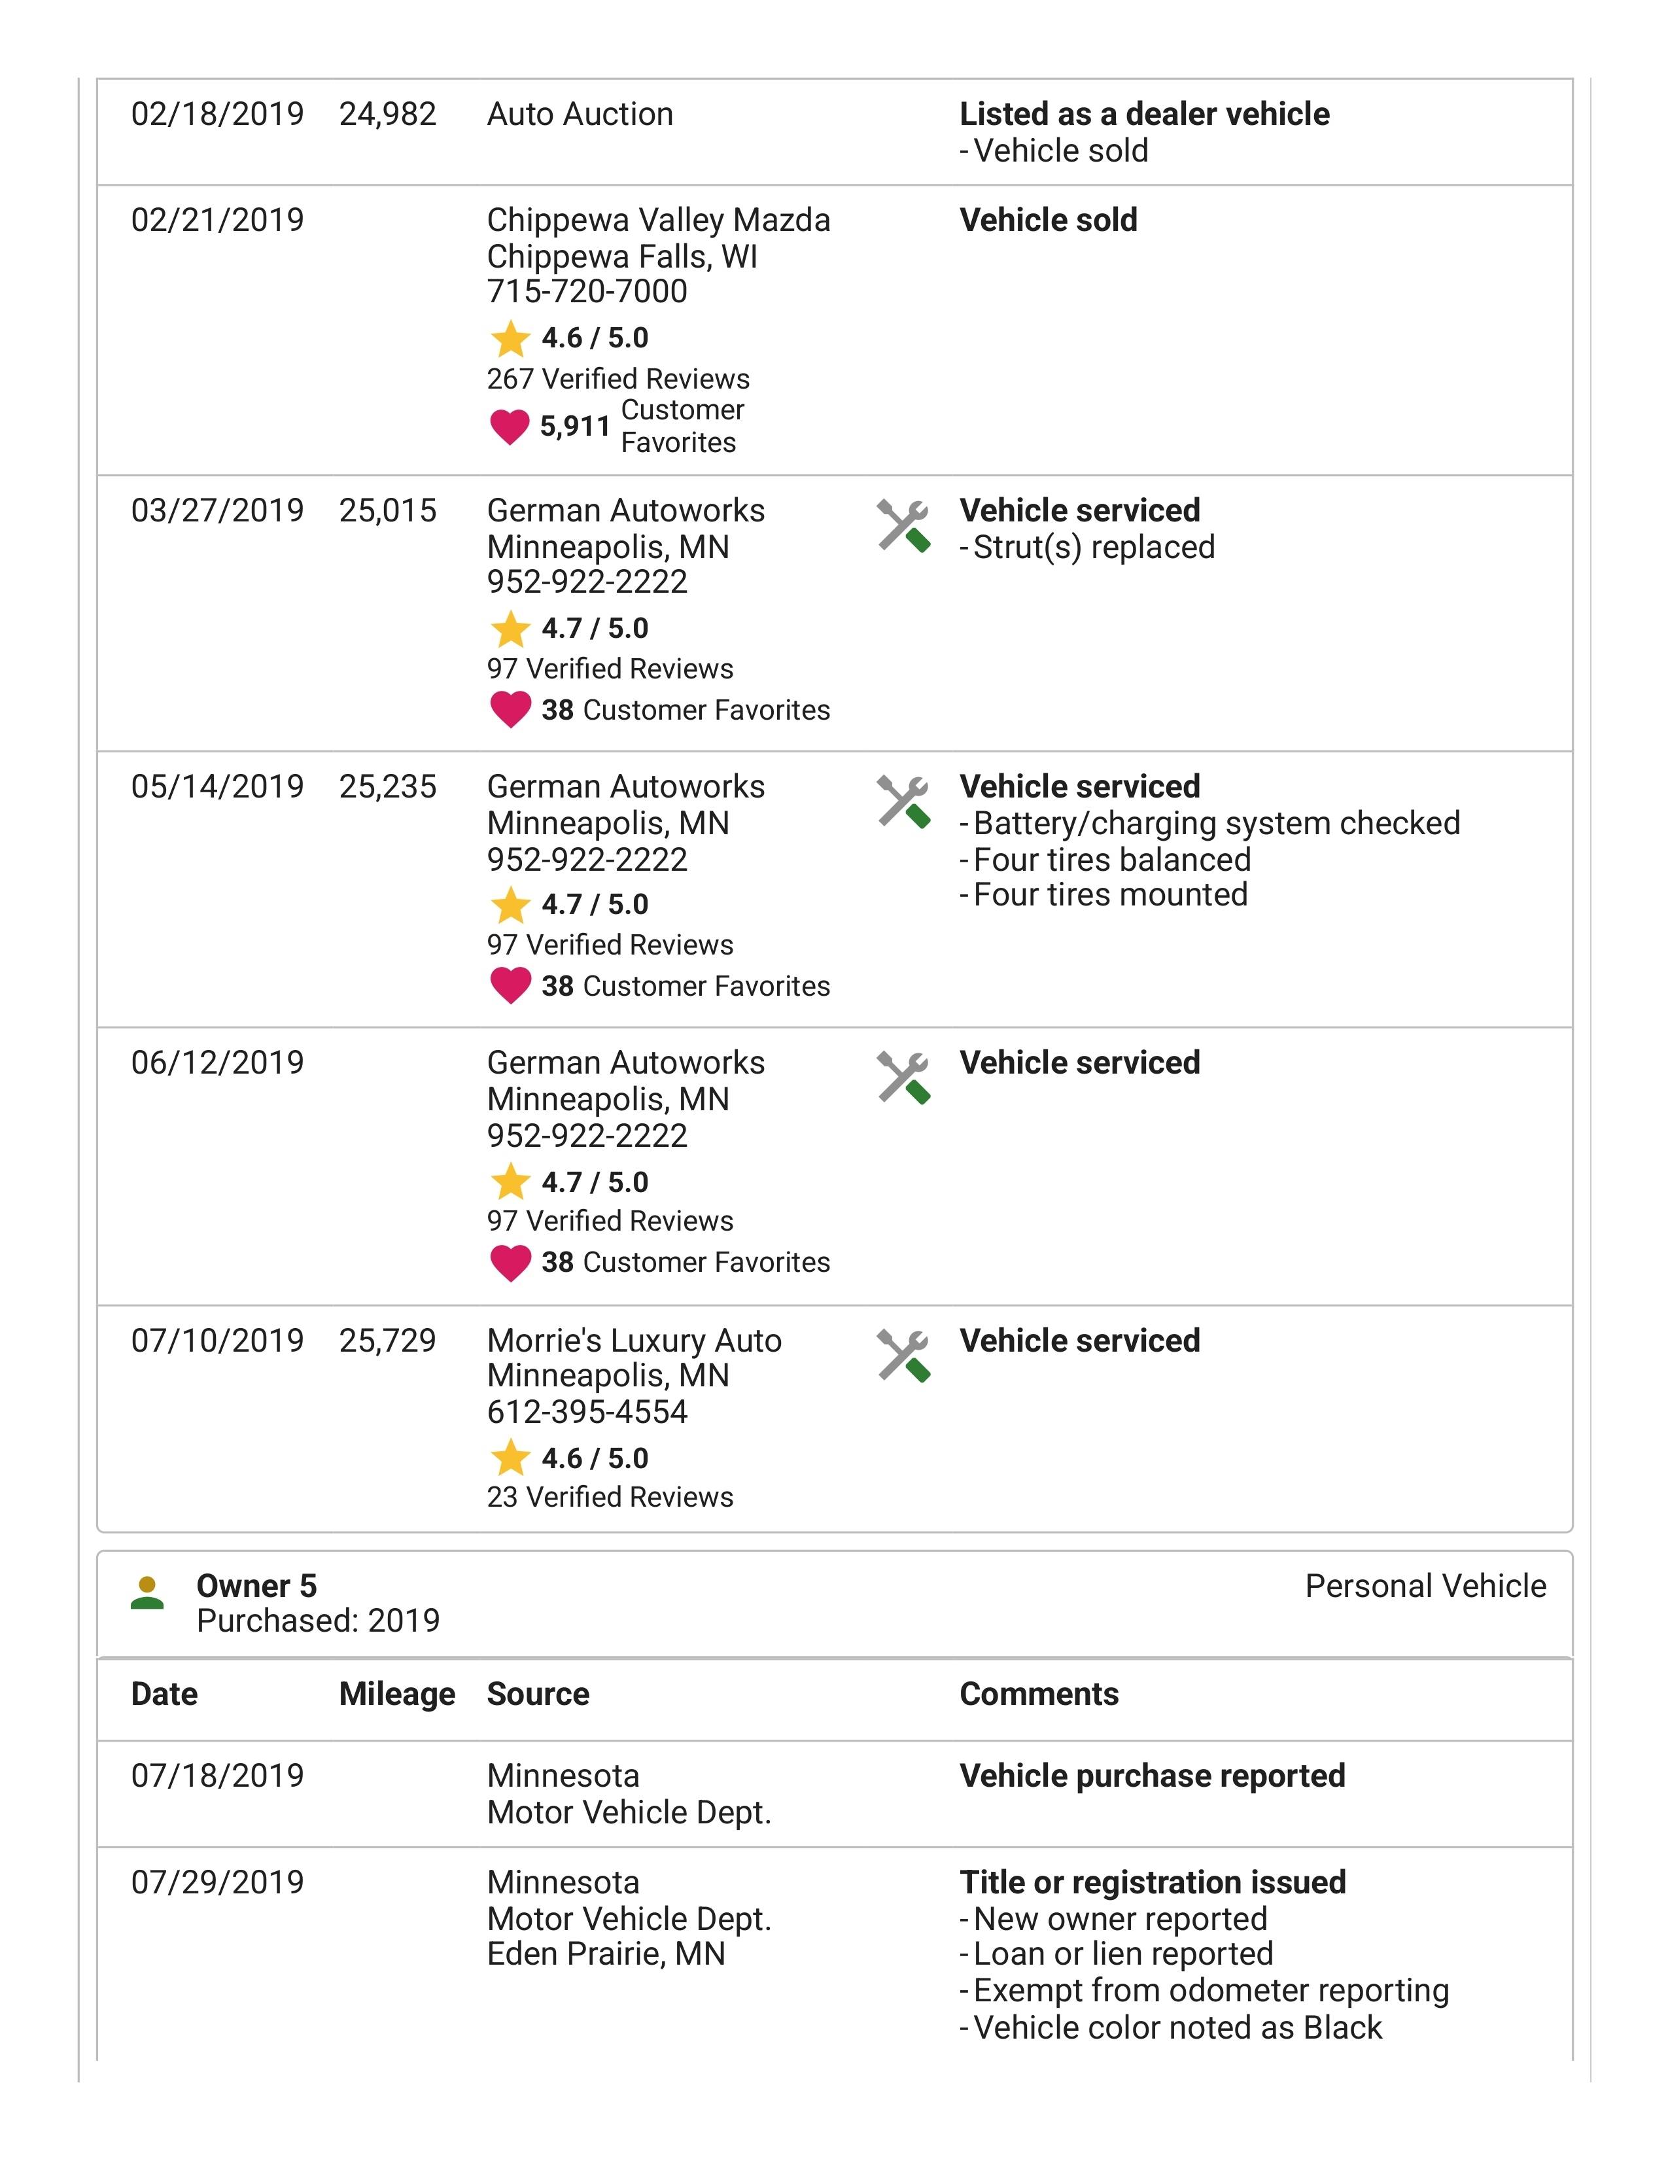View the 23 Verified Reviews

[x=610, y=1497]
